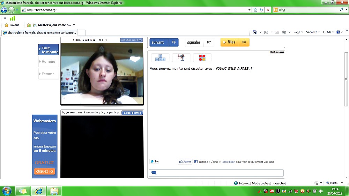Open the Favoris menu
Image resolution: width=349 pixels, height=196 pixels.
(x=12, y=25)
